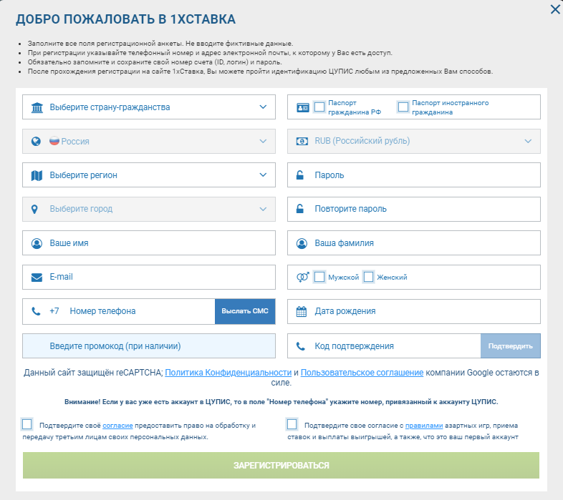The image size is (563, 500).
Task: Expand the Выберите регион dropdown
Action: 149,175
